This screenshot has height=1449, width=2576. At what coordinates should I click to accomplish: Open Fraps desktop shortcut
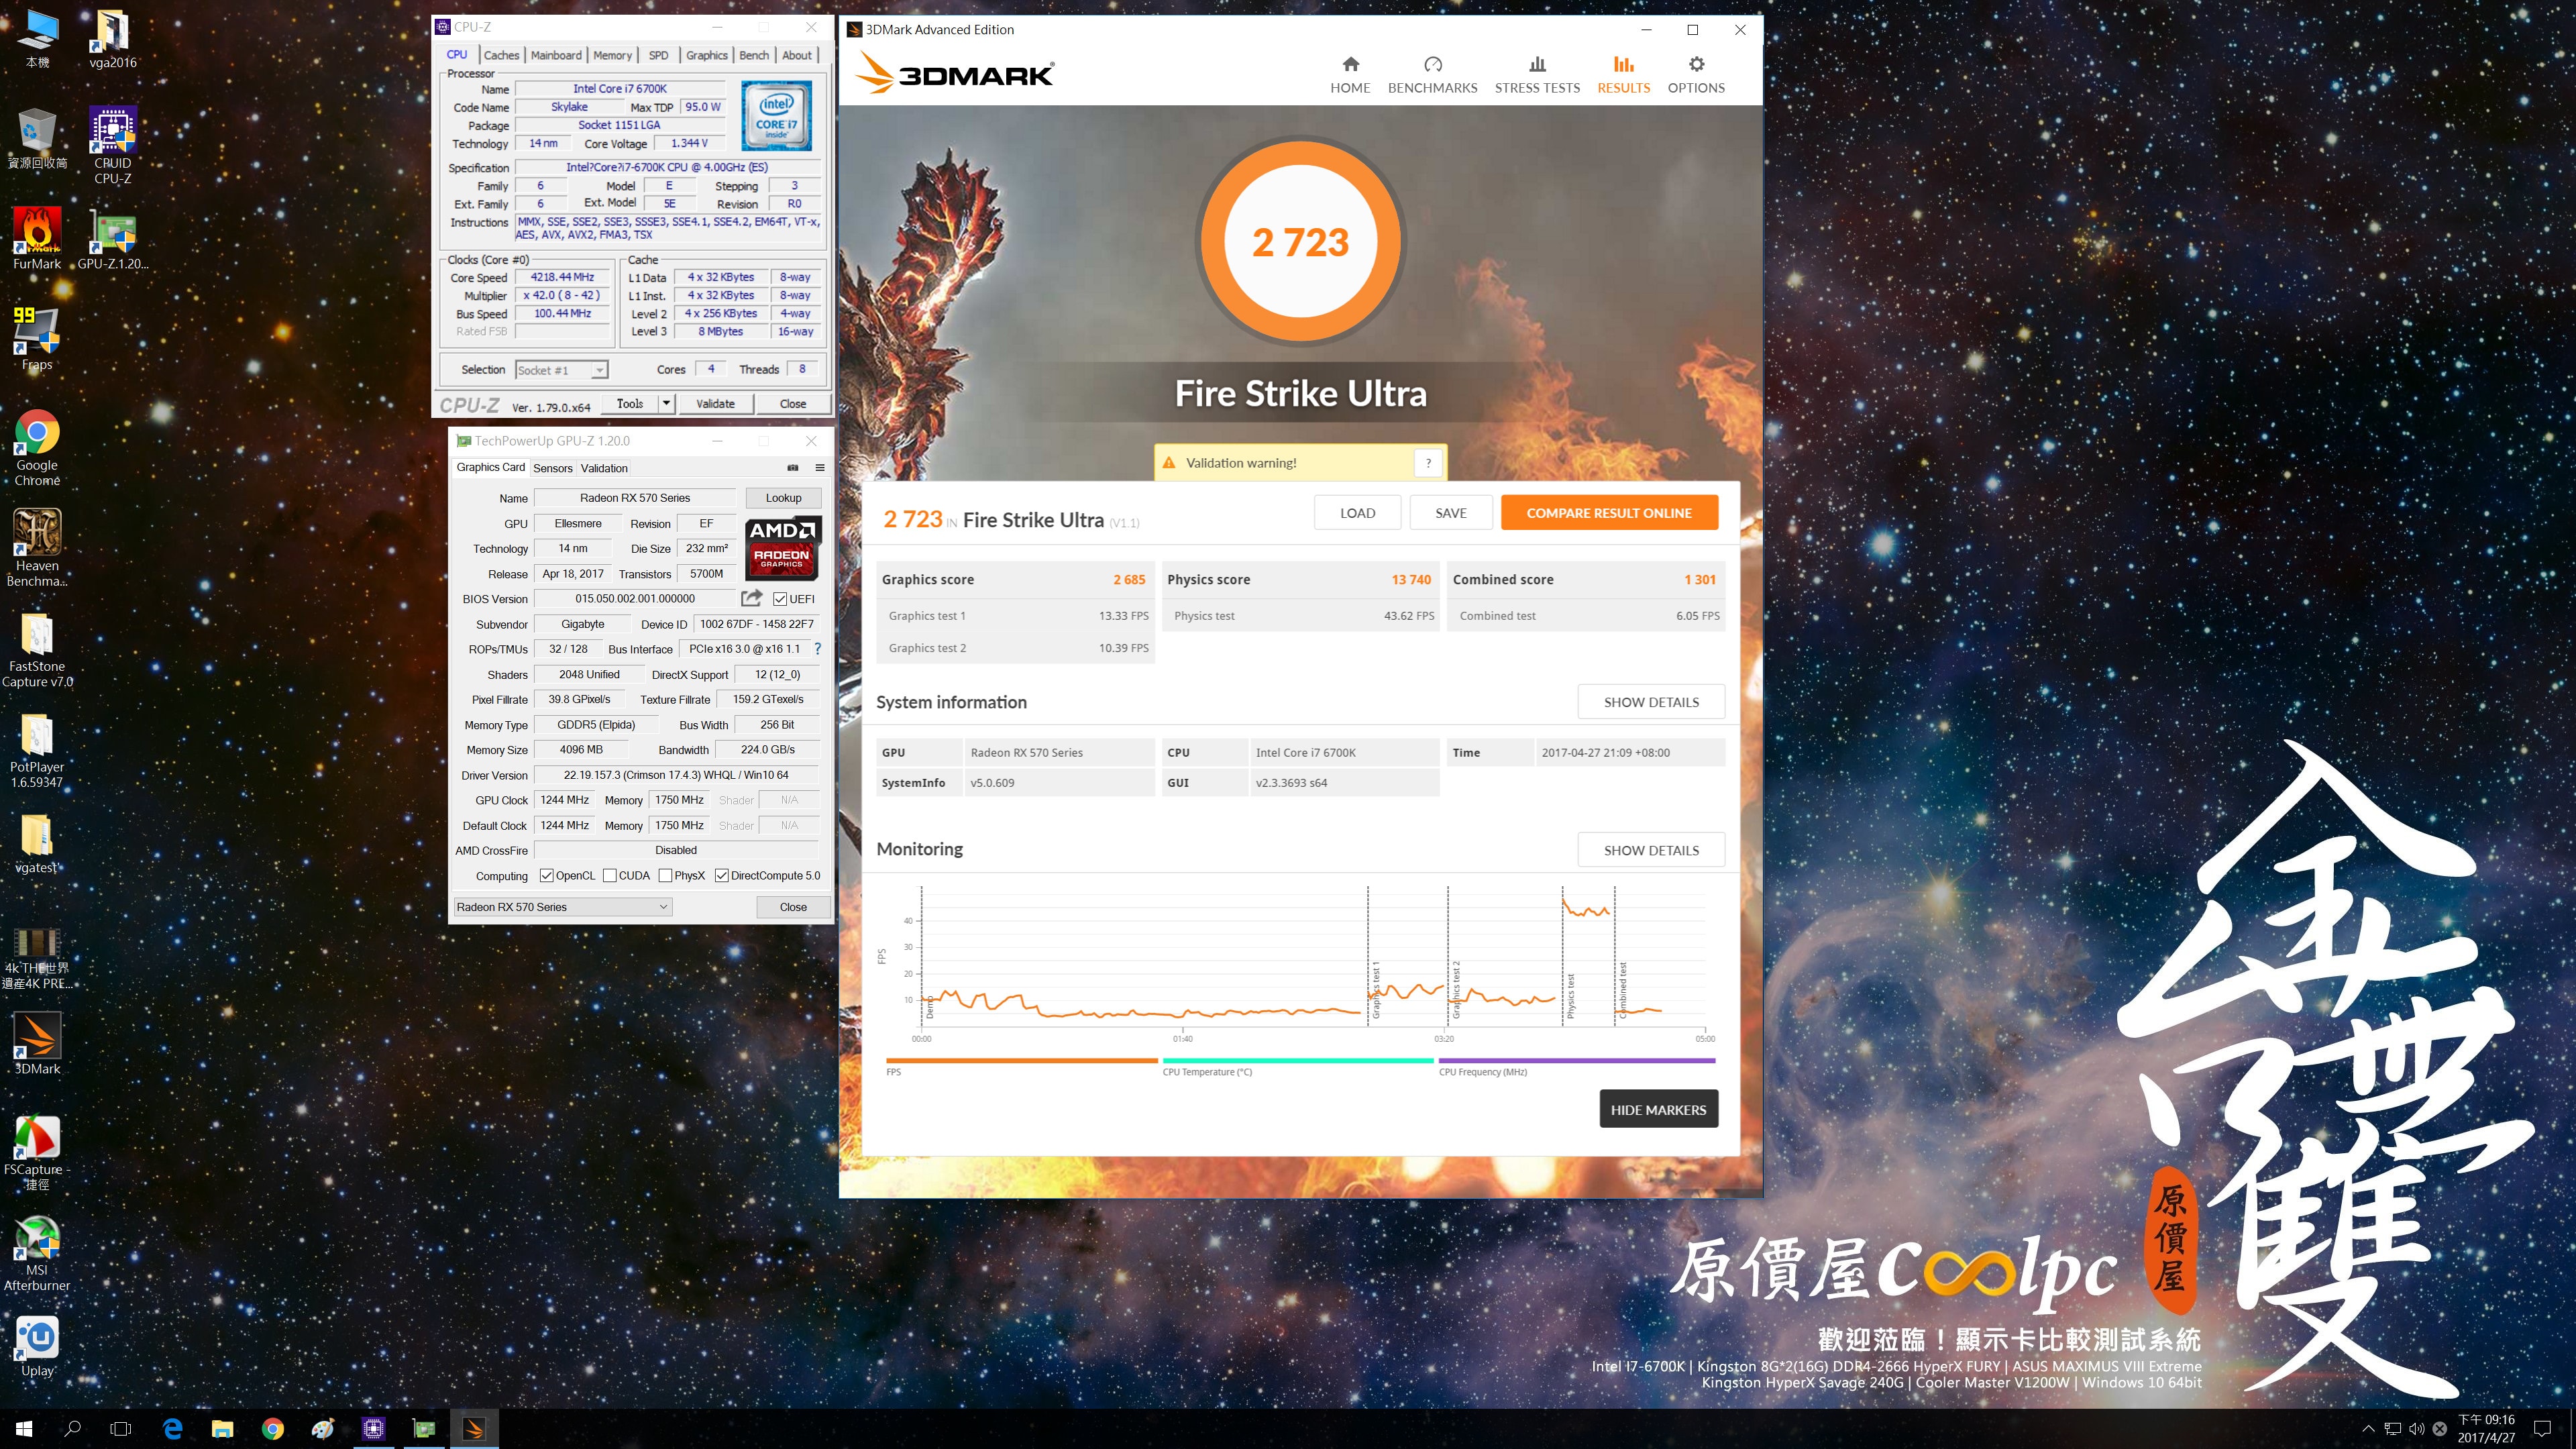click(37, 339)
